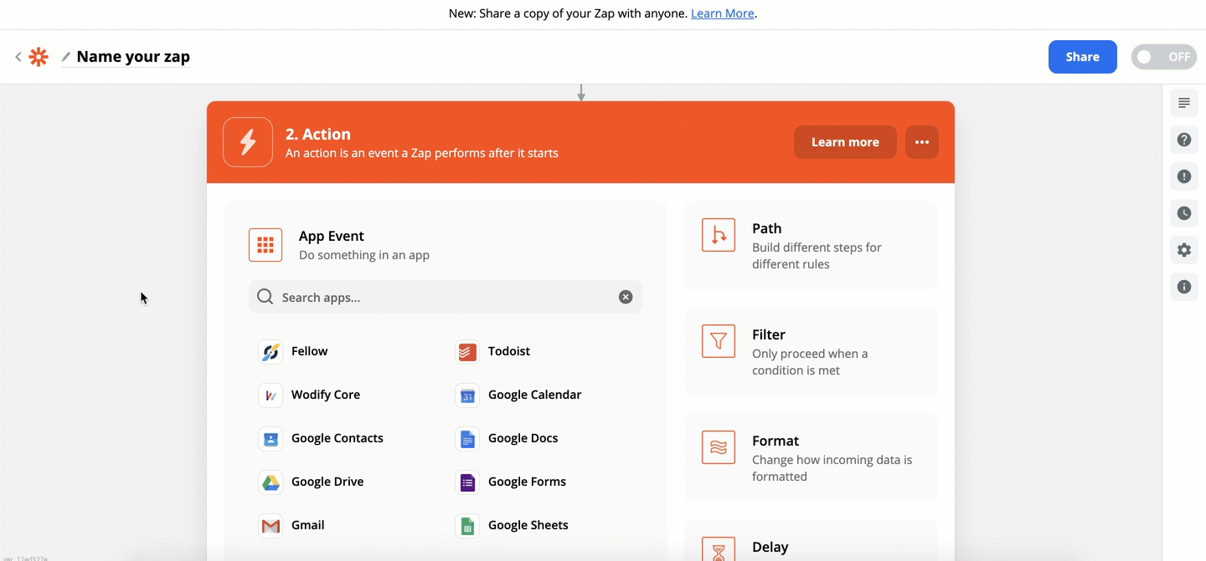Select the Fellow app icon
The width and height of the screenshot is (1206, 561).
(x=270, y=352)
